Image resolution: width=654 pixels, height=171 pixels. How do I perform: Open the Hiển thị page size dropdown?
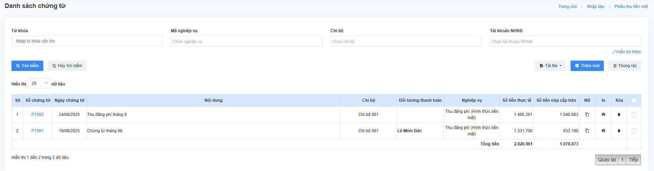(39, 83)
